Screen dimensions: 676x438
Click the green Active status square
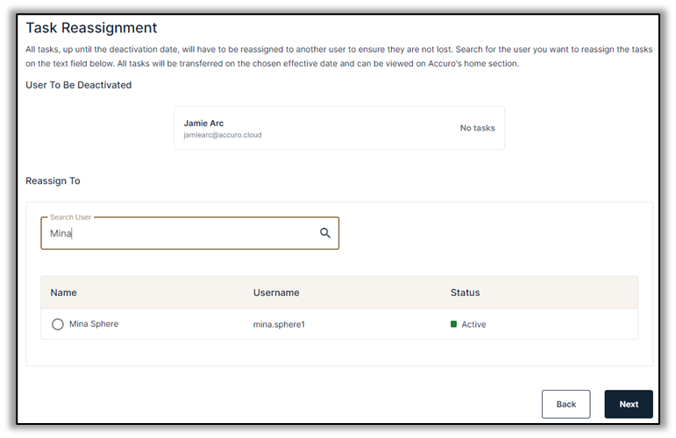(453, 324)
